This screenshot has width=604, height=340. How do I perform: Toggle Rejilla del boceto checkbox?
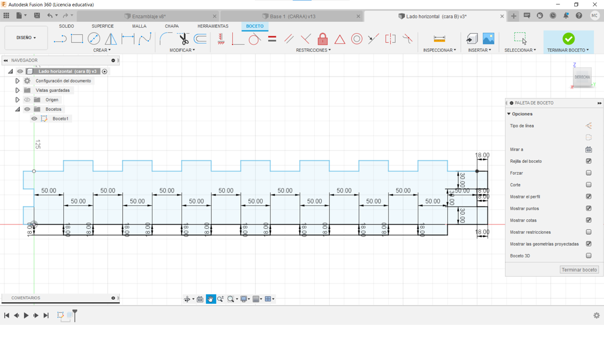588,161
